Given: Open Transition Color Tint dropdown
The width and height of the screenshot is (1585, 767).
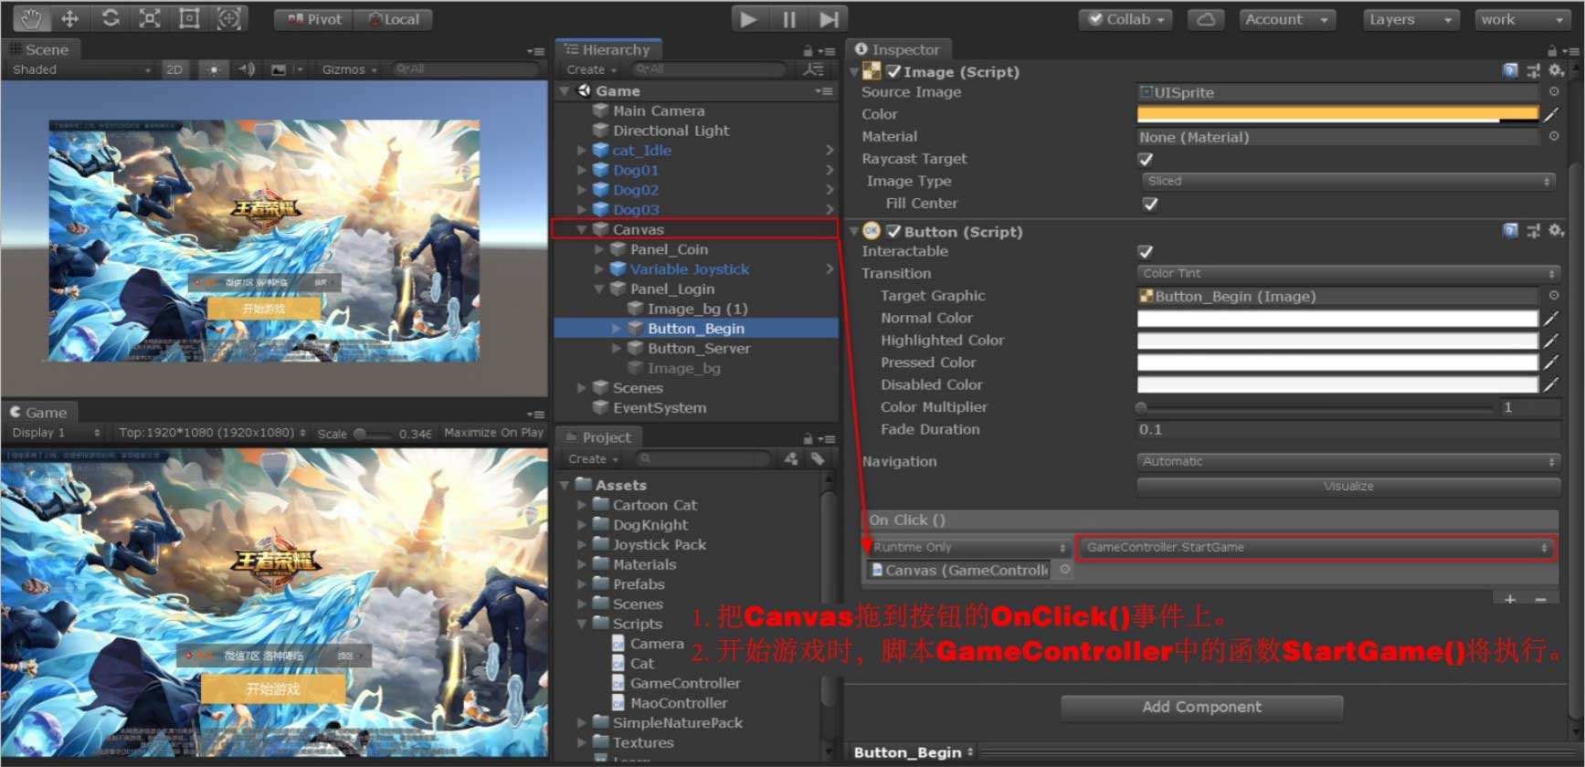Looking at the screenshot, I should [1347, 274].
